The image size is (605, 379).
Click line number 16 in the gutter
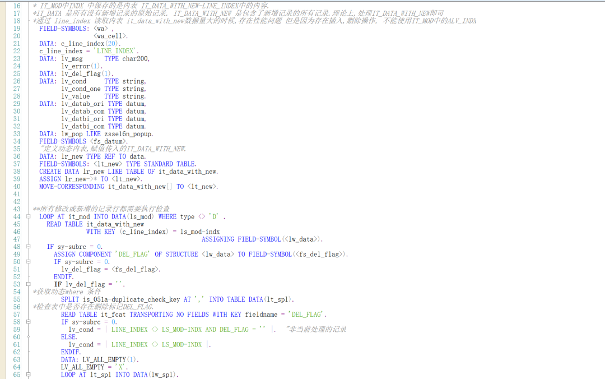pyautogui.click(x=17, y=6)
